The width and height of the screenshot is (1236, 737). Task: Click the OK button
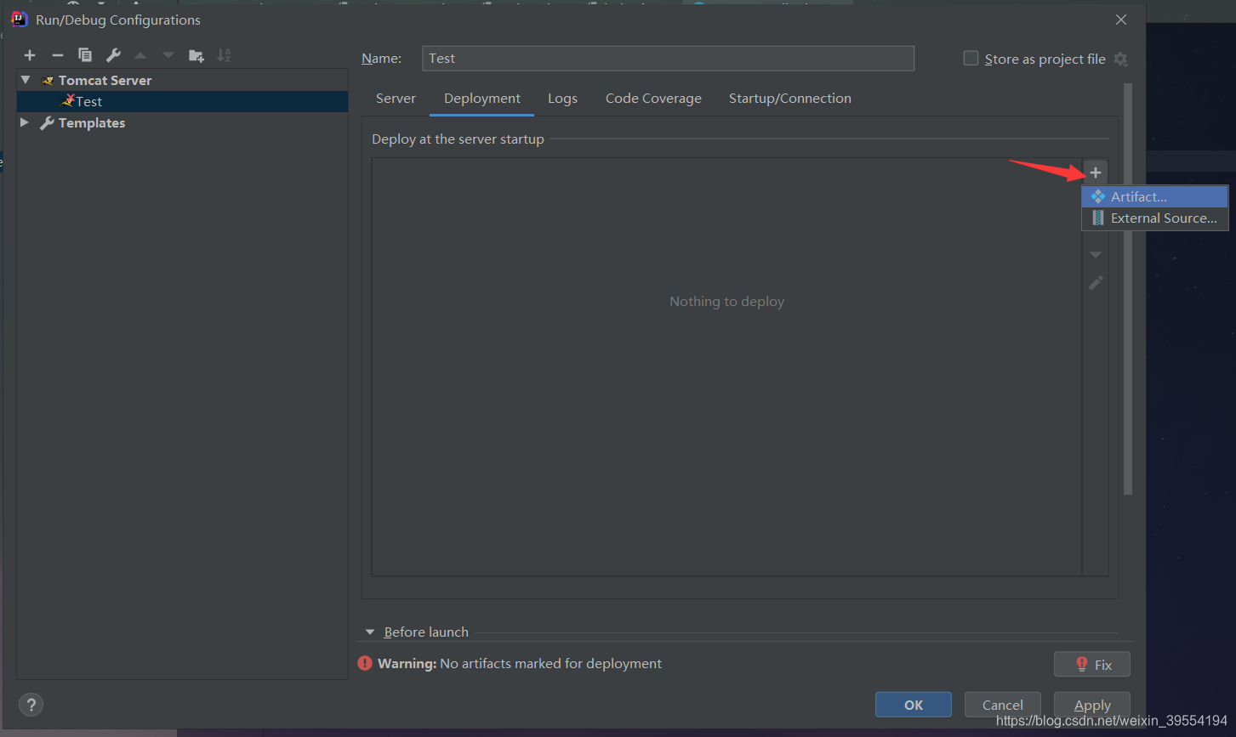click(x=914, y=705)
